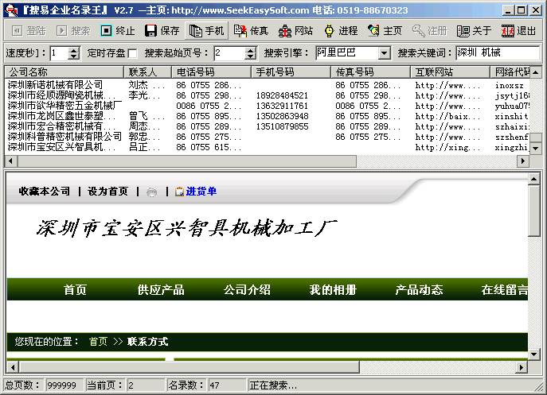The image size is (547, 395).
Task: Click mobile number 18928484521
Action: point(282,95)
